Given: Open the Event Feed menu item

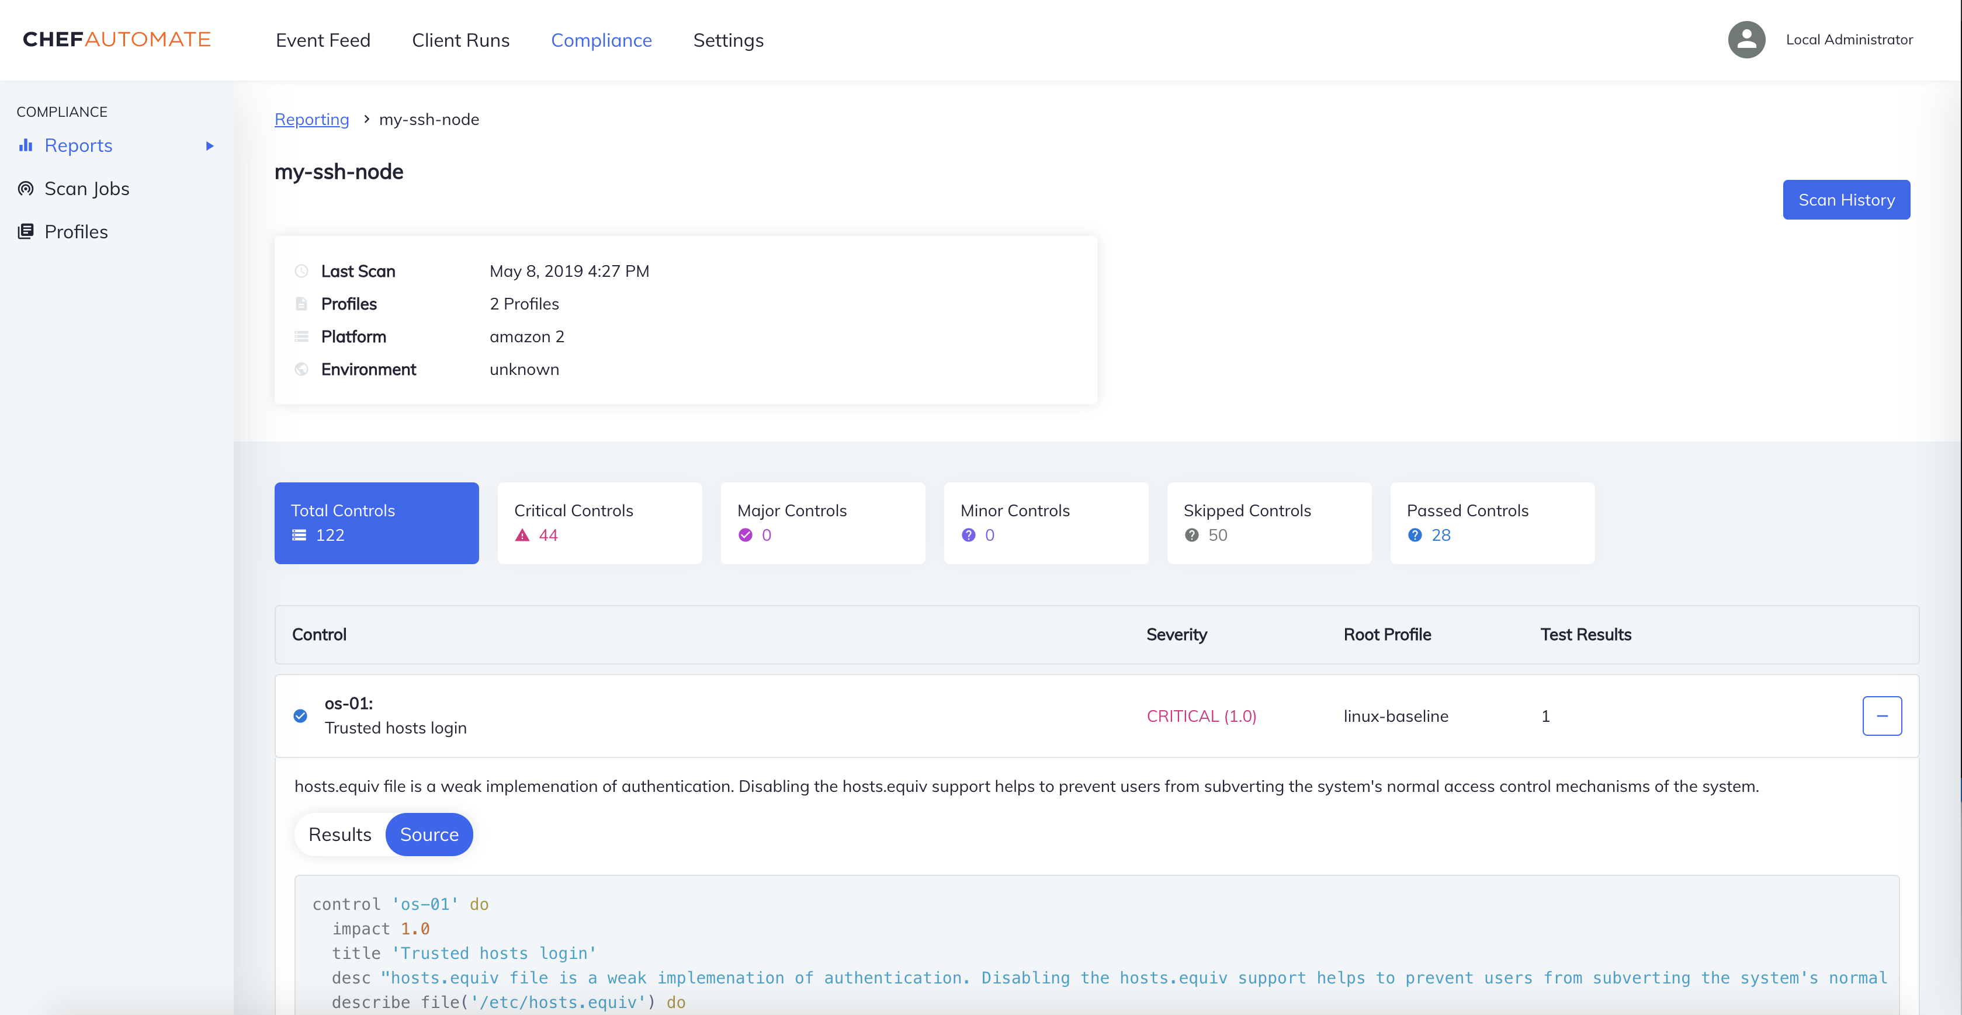Looking at the screenshot, I should 324,39.
